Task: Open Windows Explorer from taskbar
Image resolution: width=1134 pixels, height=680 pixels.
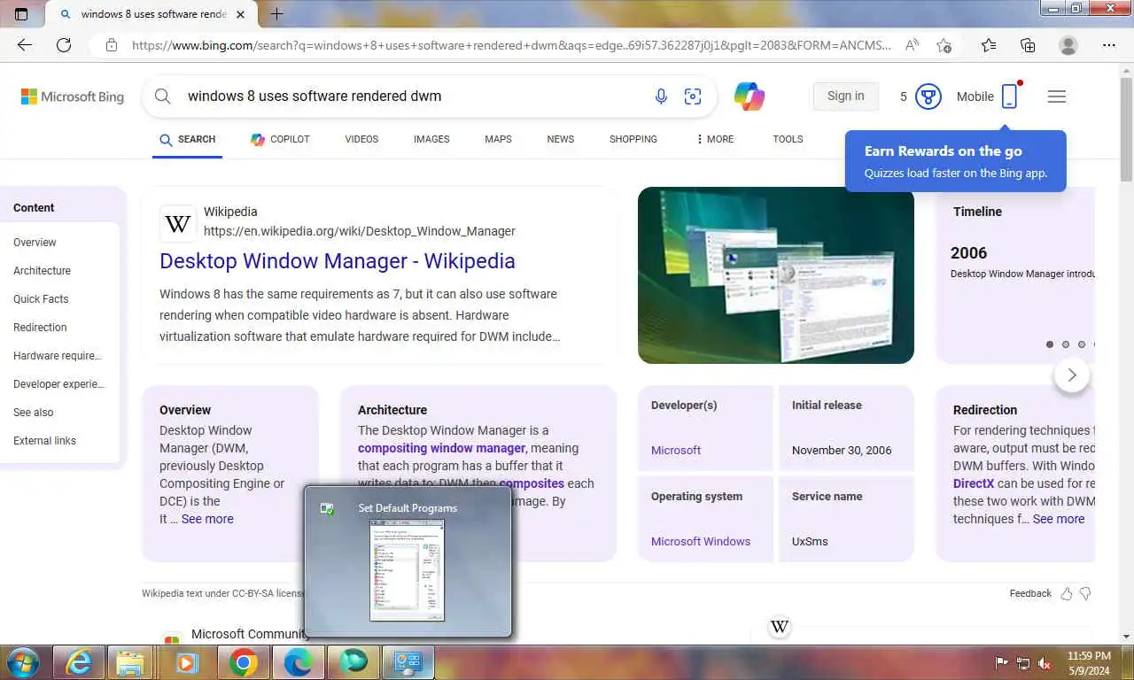Action: click(130, 662)
